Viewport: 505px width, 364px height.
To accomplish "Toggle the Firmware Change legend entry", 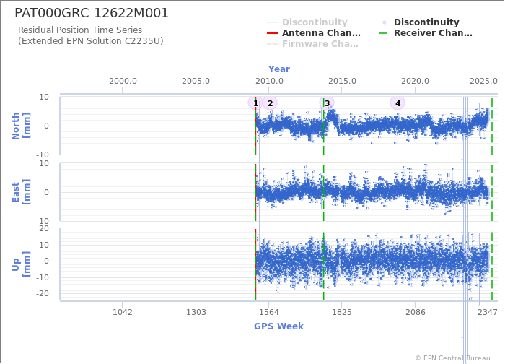I will [312, 44].
